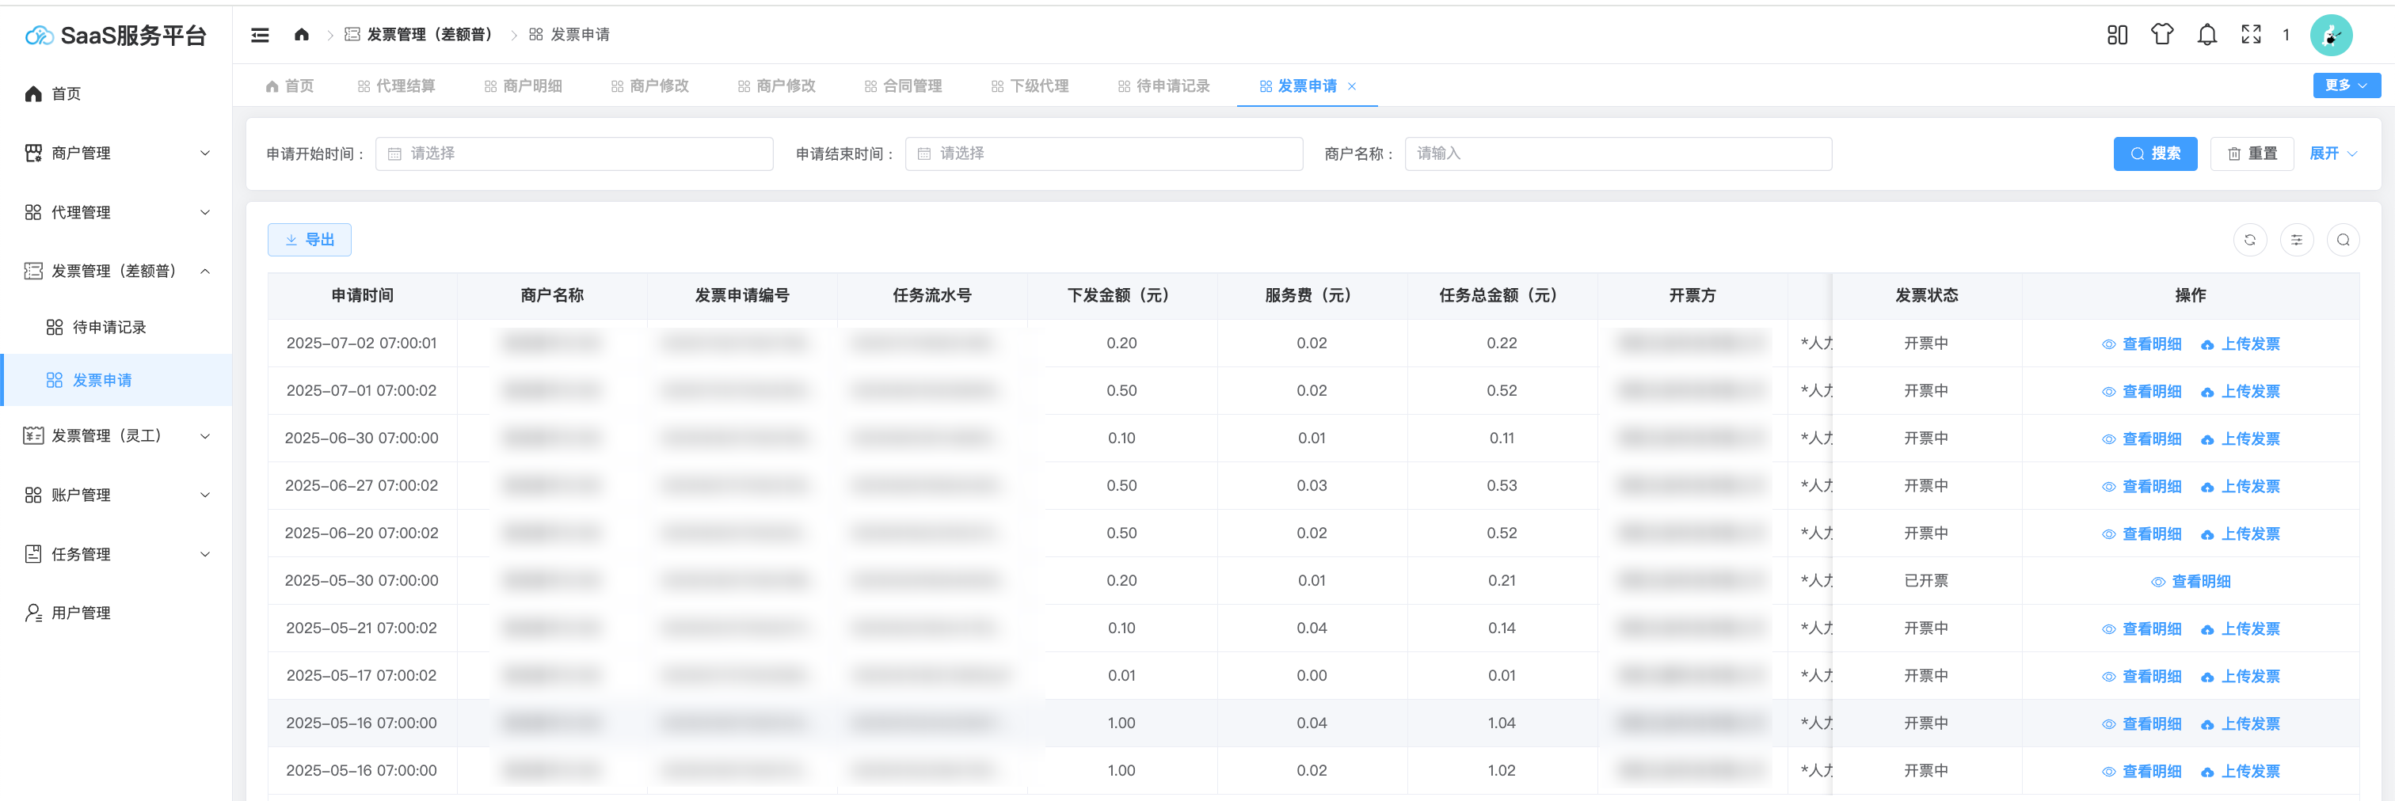Expand the 商户管理 sidebar menu
This screenshot has width=2395, height=801.
click(116, 154)
